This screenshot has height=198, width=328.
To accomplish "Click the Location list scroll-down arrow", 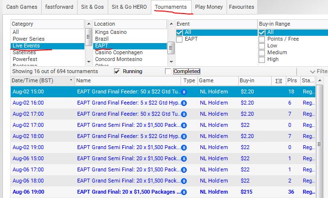I will pyautogui.click(x=171, y=62).
